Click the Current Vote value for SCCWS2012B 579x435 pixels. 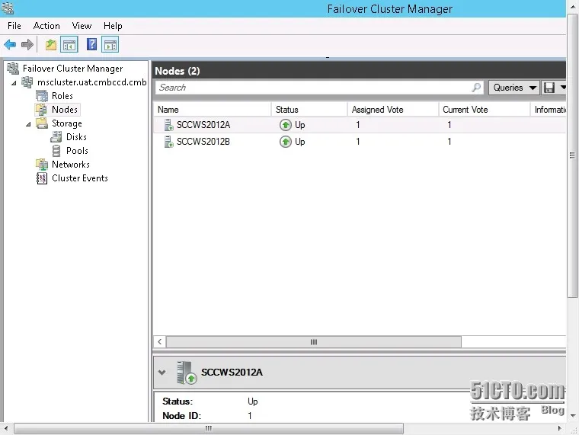coord(449,142)
